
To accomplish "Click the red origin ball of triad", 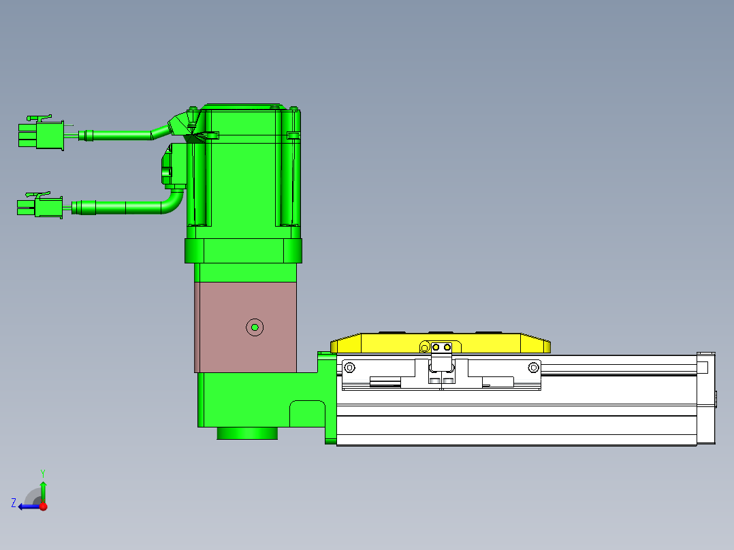I will pos(43,506).
